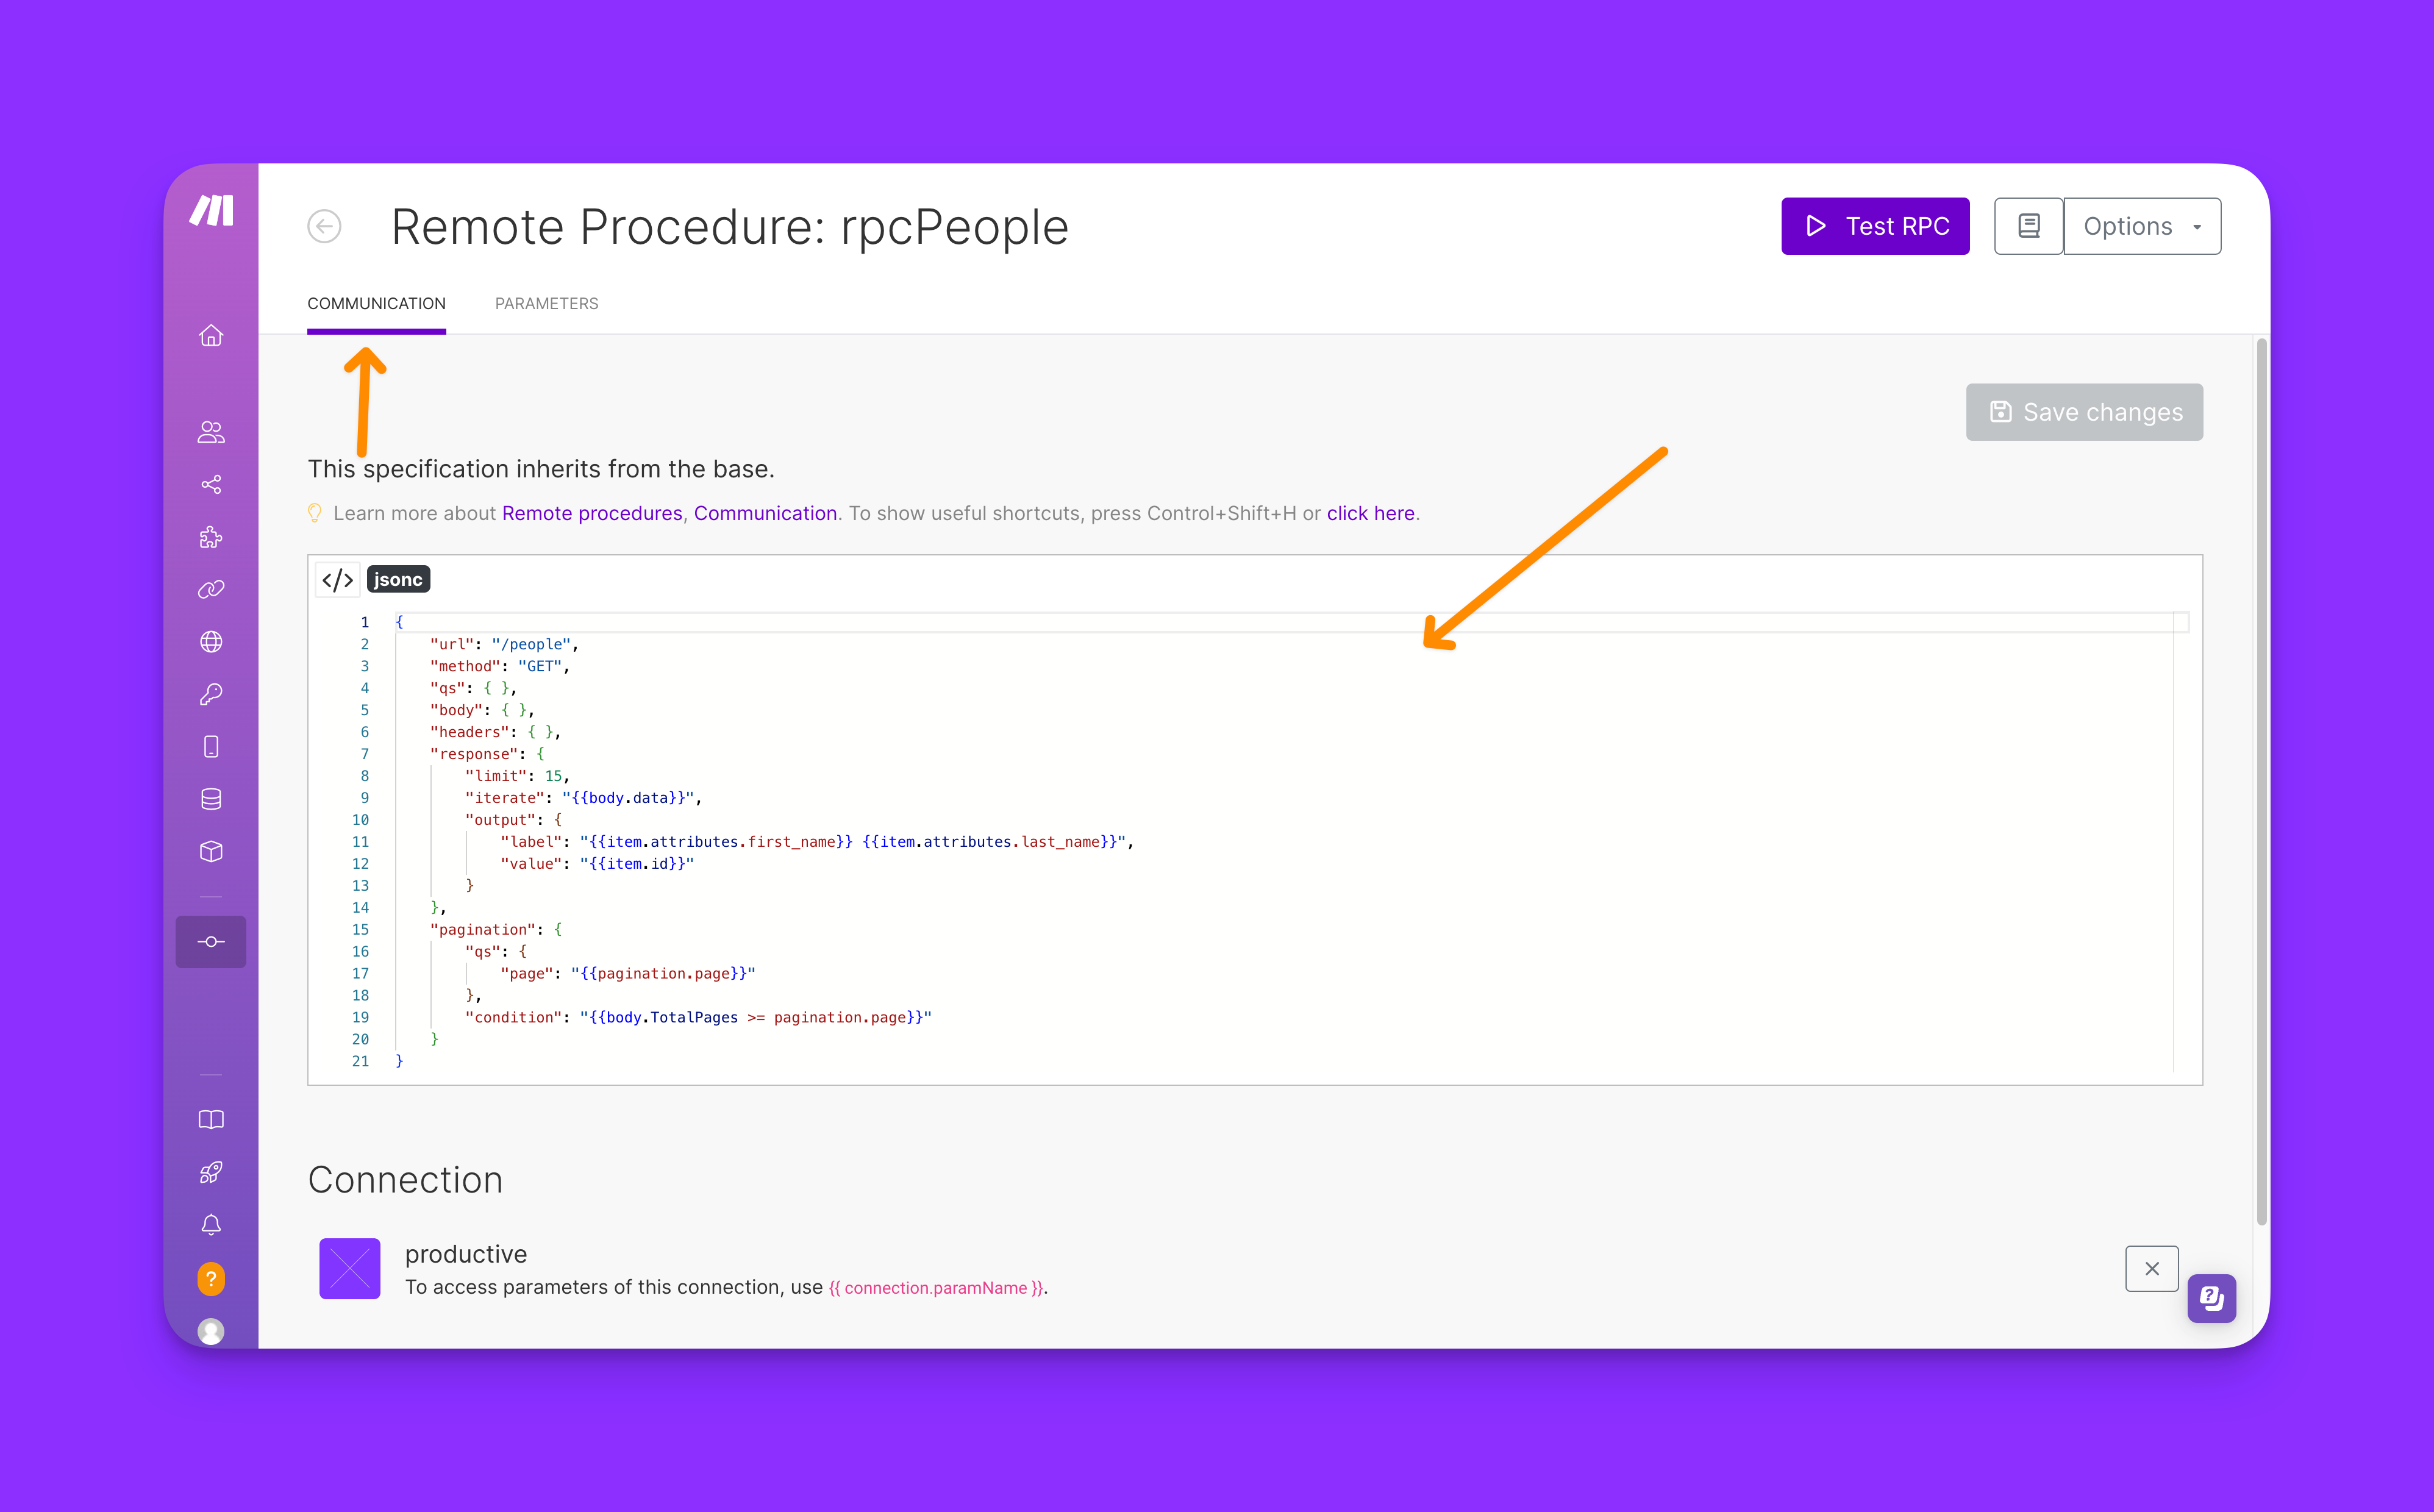Viewport: 2434px width, 1512px height.
Task: Follow the 'click here' shortcuts link
Action: (1370, 513)
